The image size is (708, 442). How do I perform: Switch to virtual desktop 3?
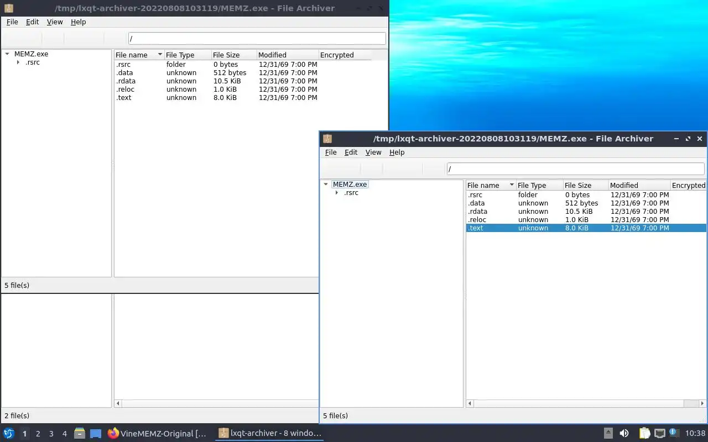click(x=51, y=434)
